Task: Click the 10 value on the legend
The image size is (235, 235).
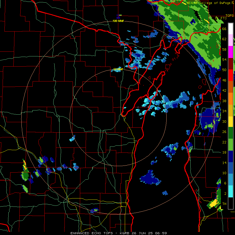Action: [x=224, y=173]
